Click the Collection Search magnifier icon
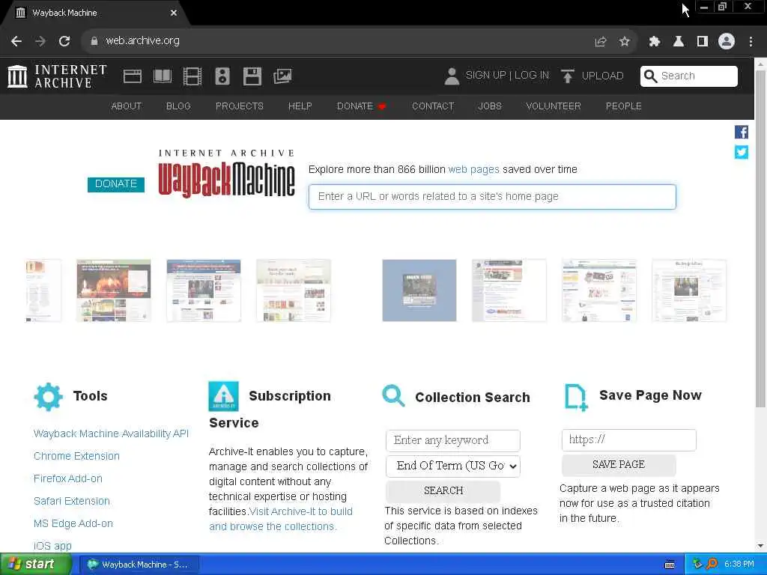 click(393, 395)
